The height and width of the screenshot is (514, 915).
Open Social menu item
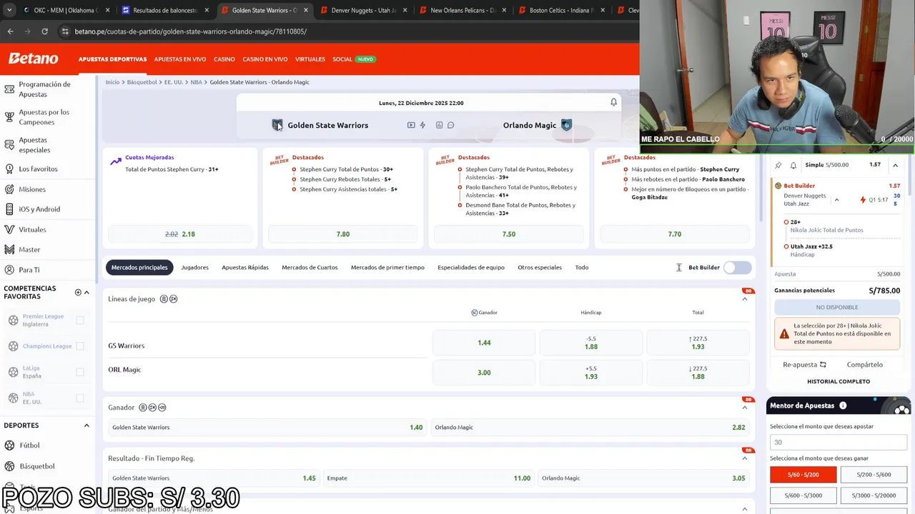coord(342,59)
